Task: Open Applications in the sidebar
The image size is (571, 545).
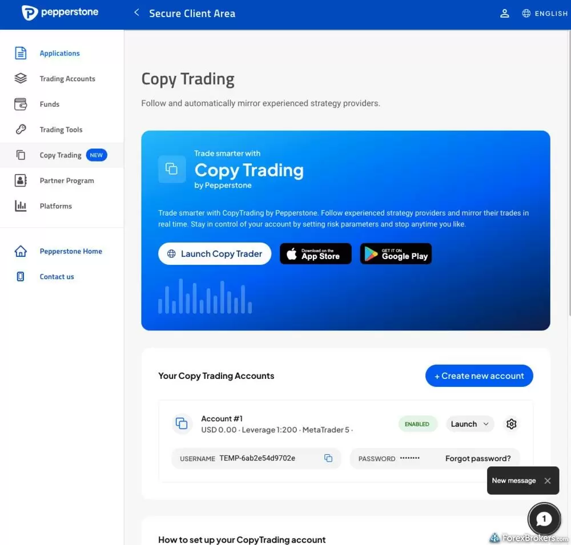Action: pos(60,53)
